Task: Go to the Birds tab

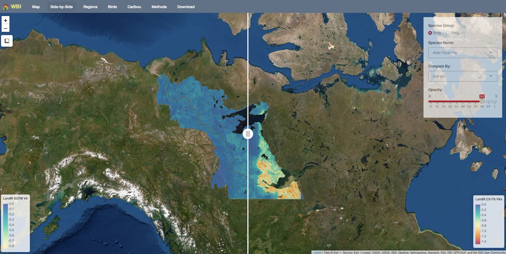Action: (x=112, y=7)
